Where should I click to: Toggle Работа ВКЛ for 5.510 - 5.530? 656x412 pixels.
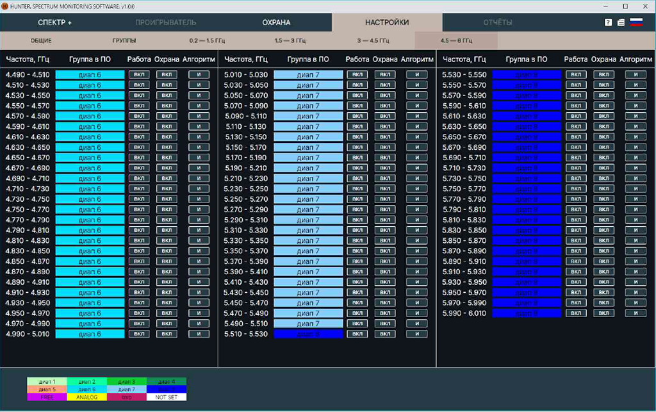[357, 334]
